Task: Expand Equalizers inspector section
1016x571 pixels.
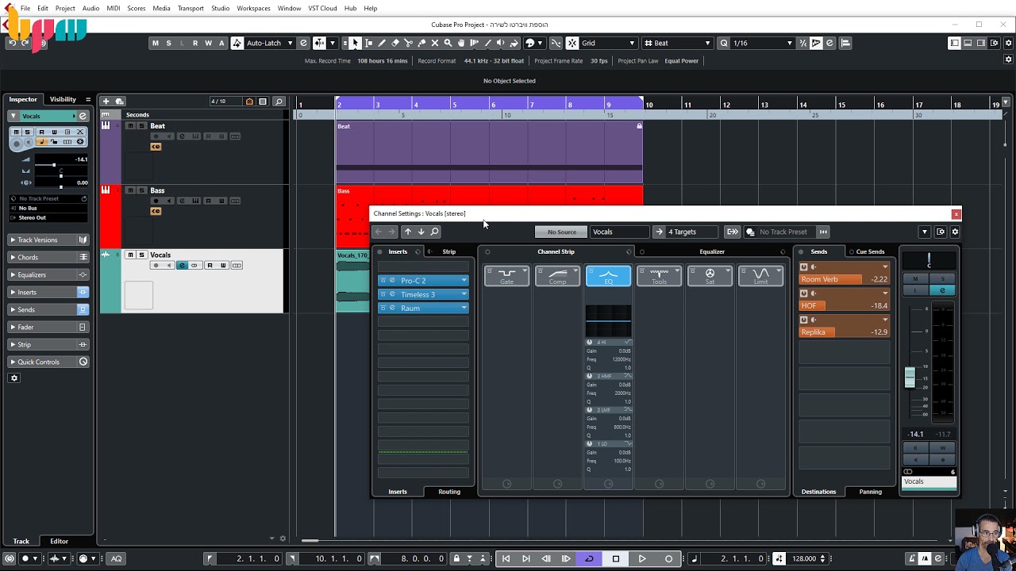Action: coord(49,274)
